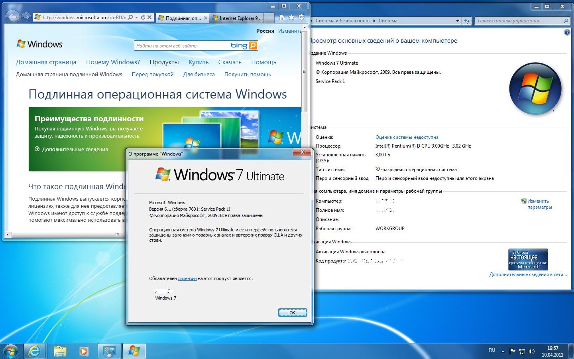
Task: Click RU language indicator
Action: (x=492, y=351)
